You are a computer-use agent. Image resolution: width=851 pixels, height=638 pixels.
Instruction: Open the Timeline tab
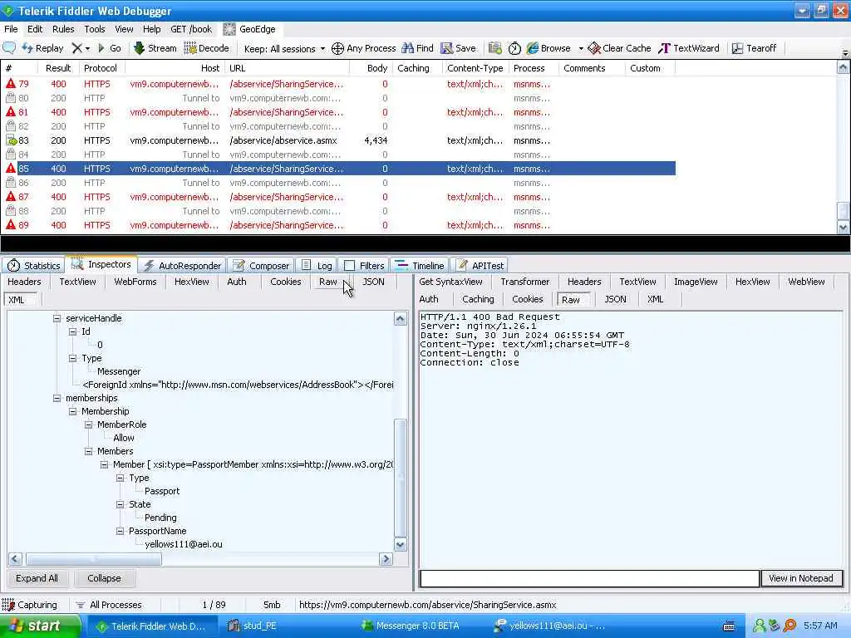420,265
